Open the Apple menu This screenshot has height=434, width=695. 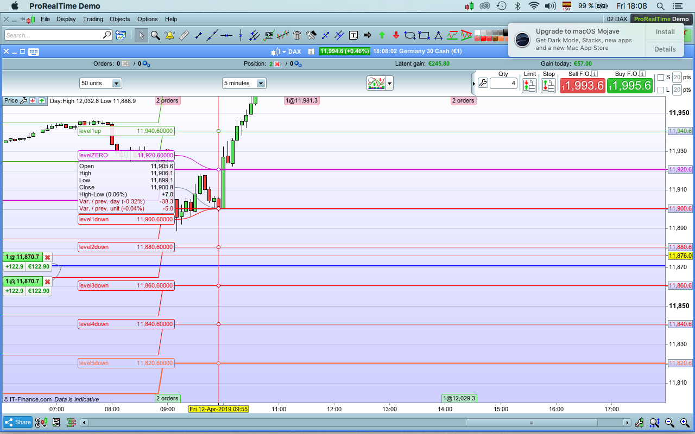tap(15, 6)
